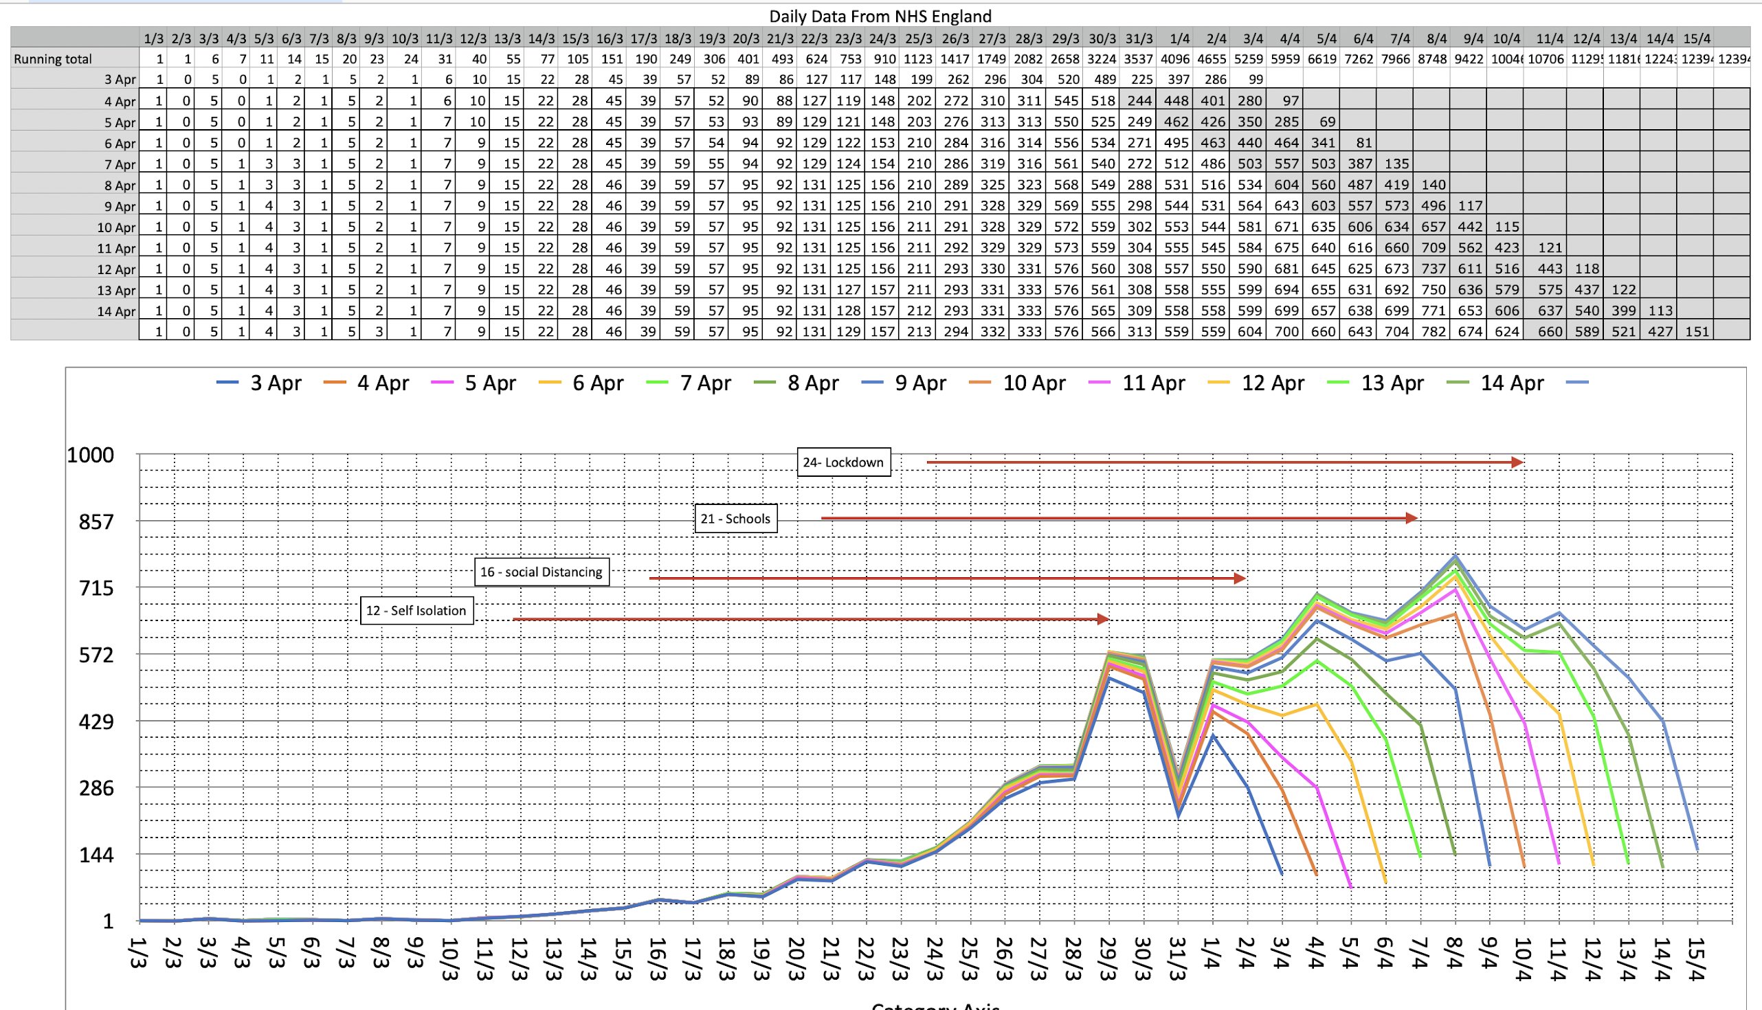Select the "15/4" column header in table

pos(1697,39)
